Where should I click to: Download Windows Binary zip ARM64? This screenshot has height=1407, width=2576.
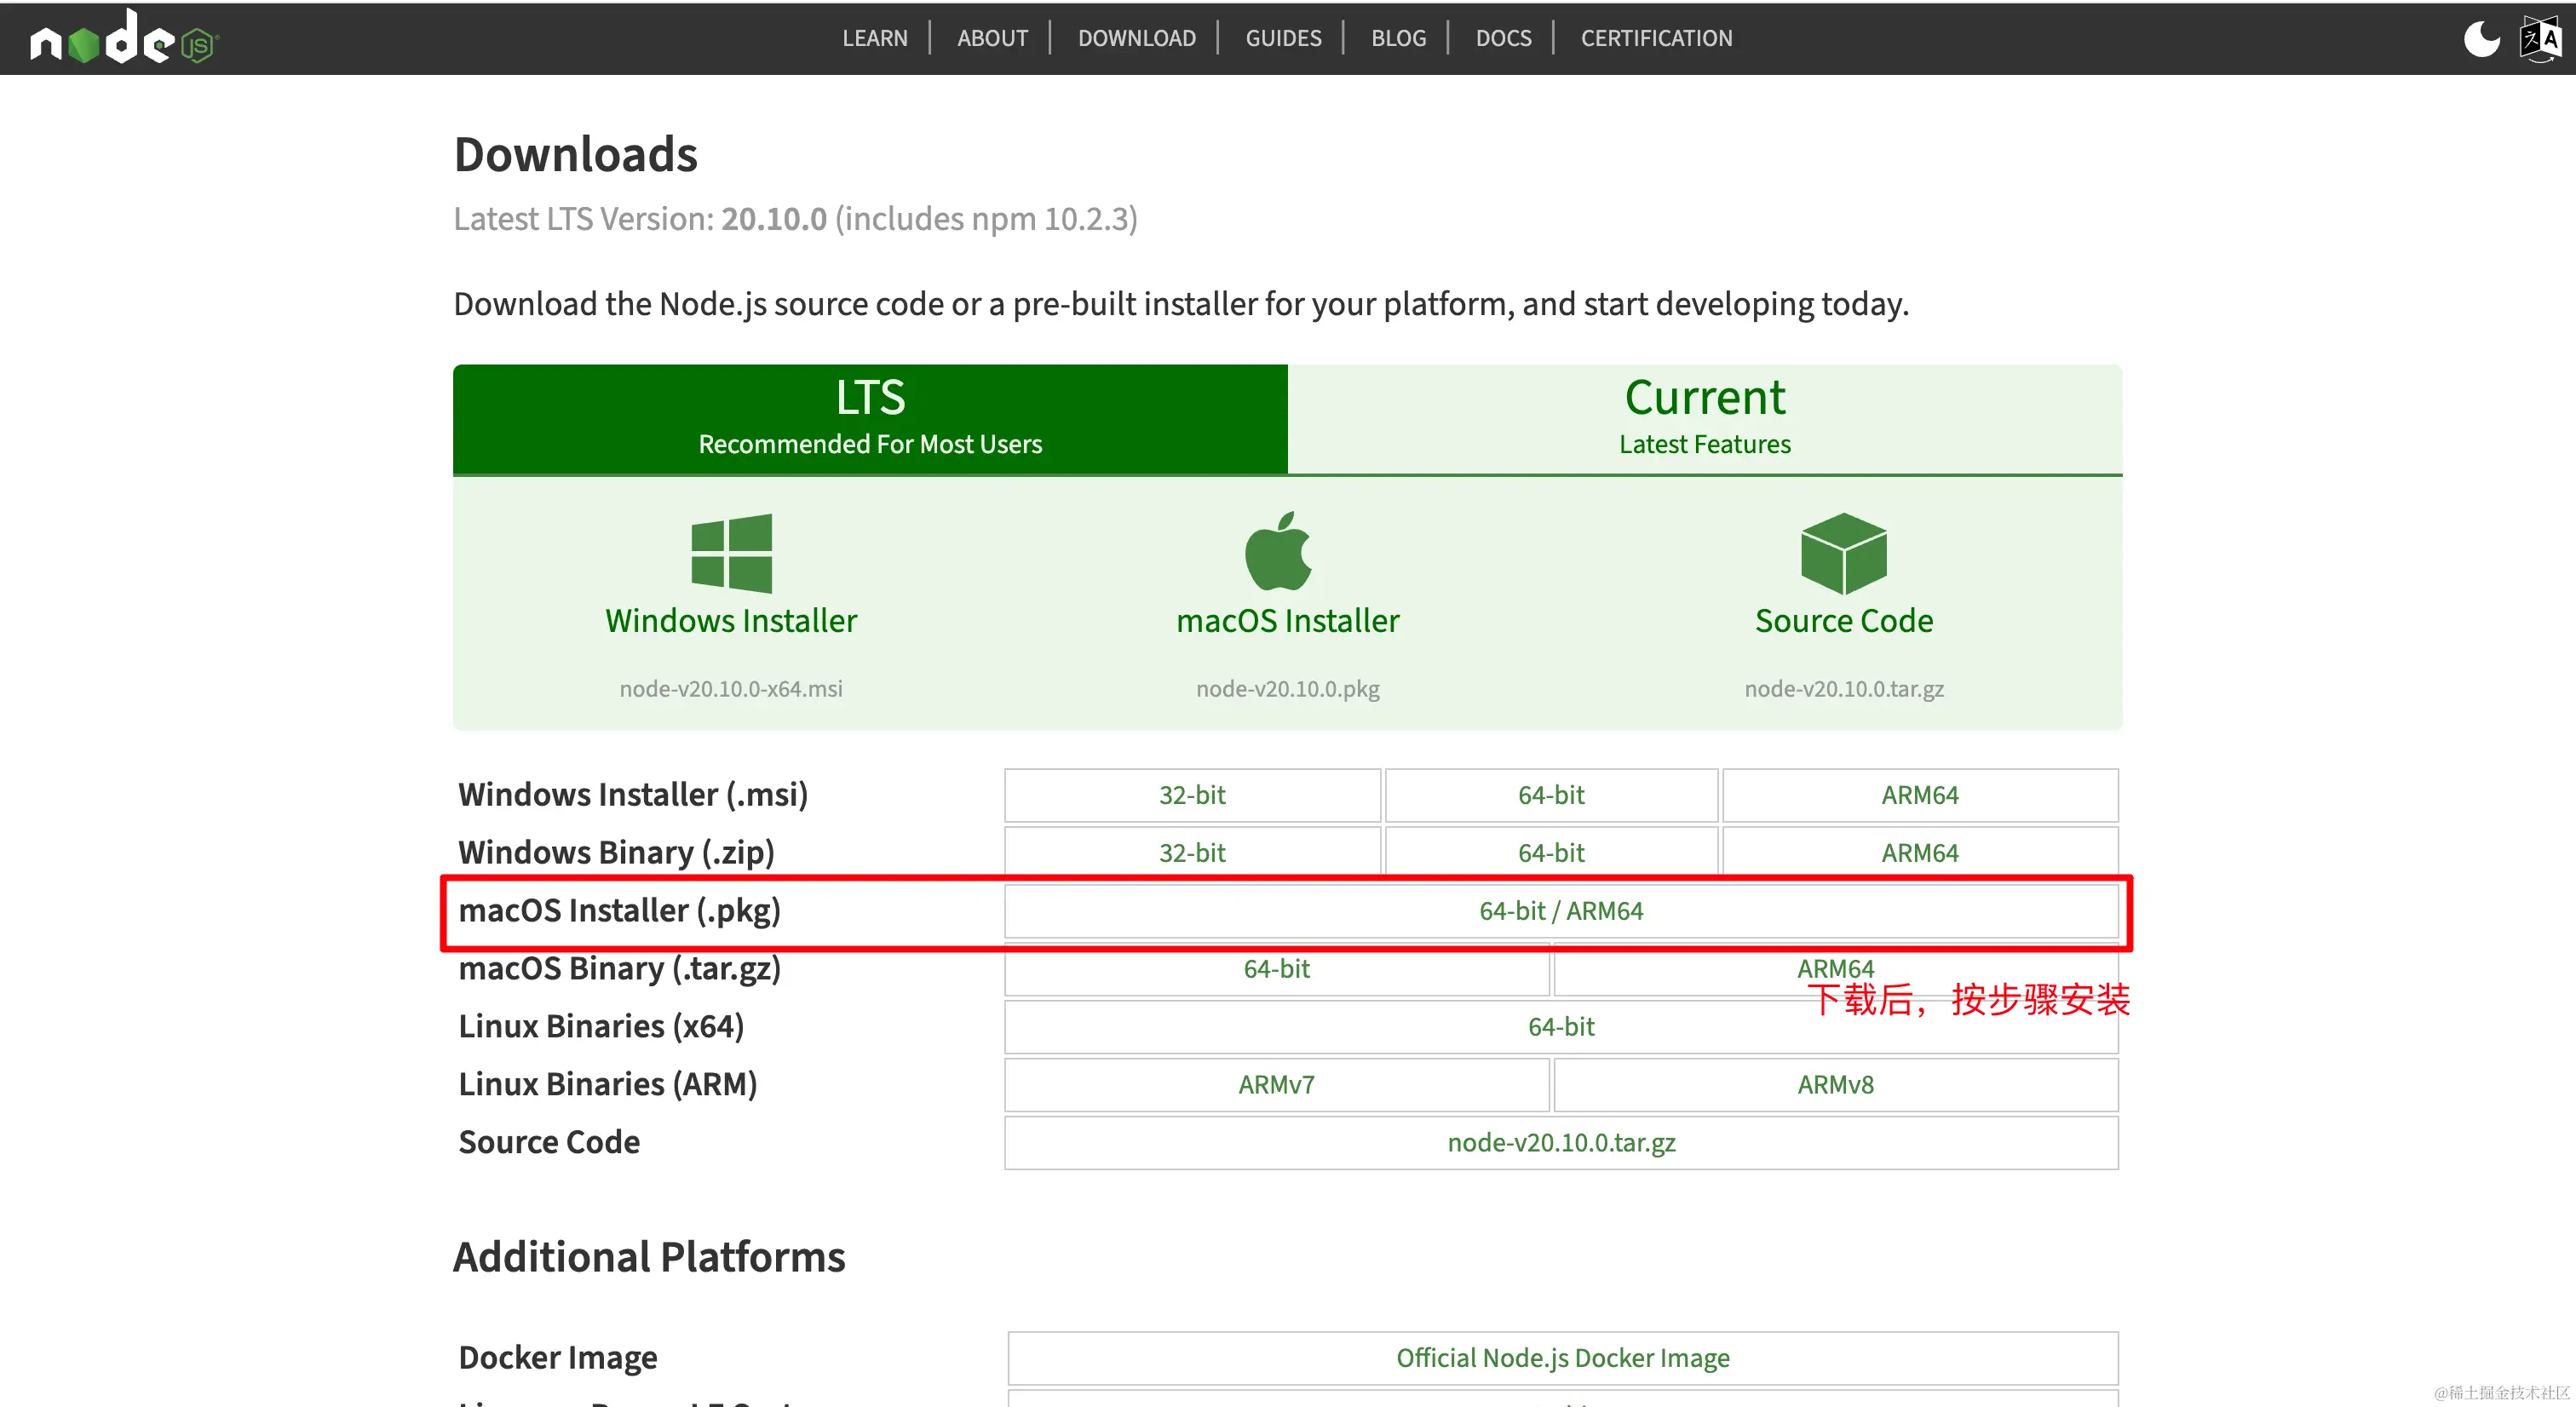point(1919,853)
